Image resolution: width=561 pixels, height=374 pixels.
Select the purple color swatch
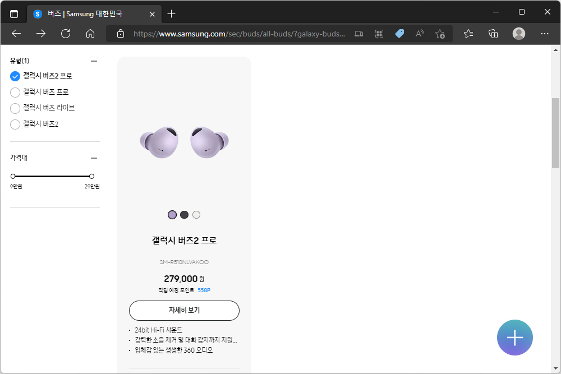click(172, 215)
